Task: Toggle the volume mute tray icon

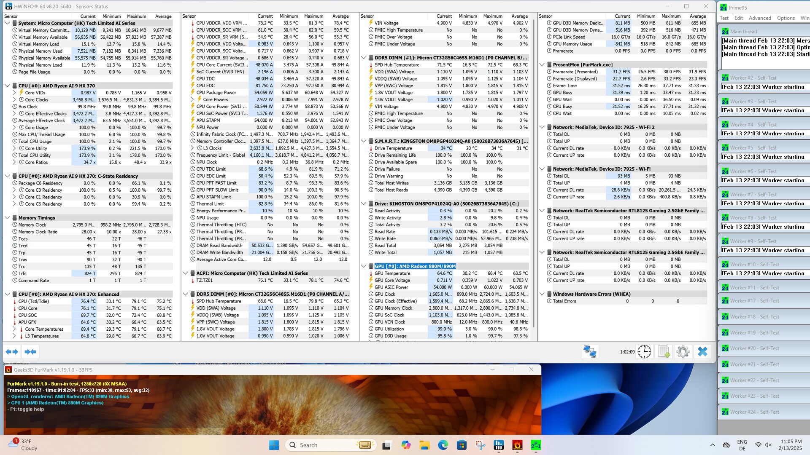Action: tap(768, 445)
